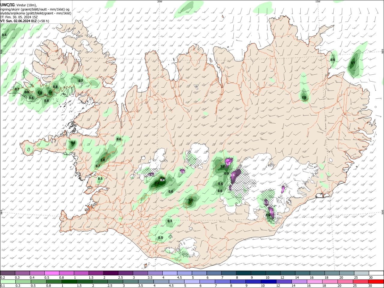Click the '25' label in the lower legend row
Image resolution: width=384 pixels, height=288 pixels.
[355, 286]
